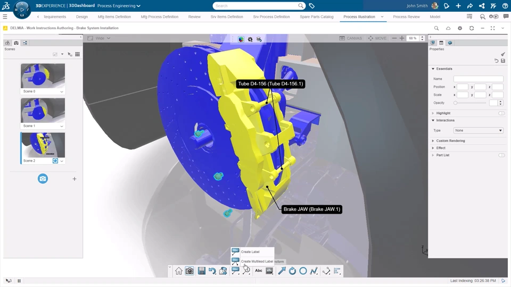Collapse the Essentials section

(433, 69)
